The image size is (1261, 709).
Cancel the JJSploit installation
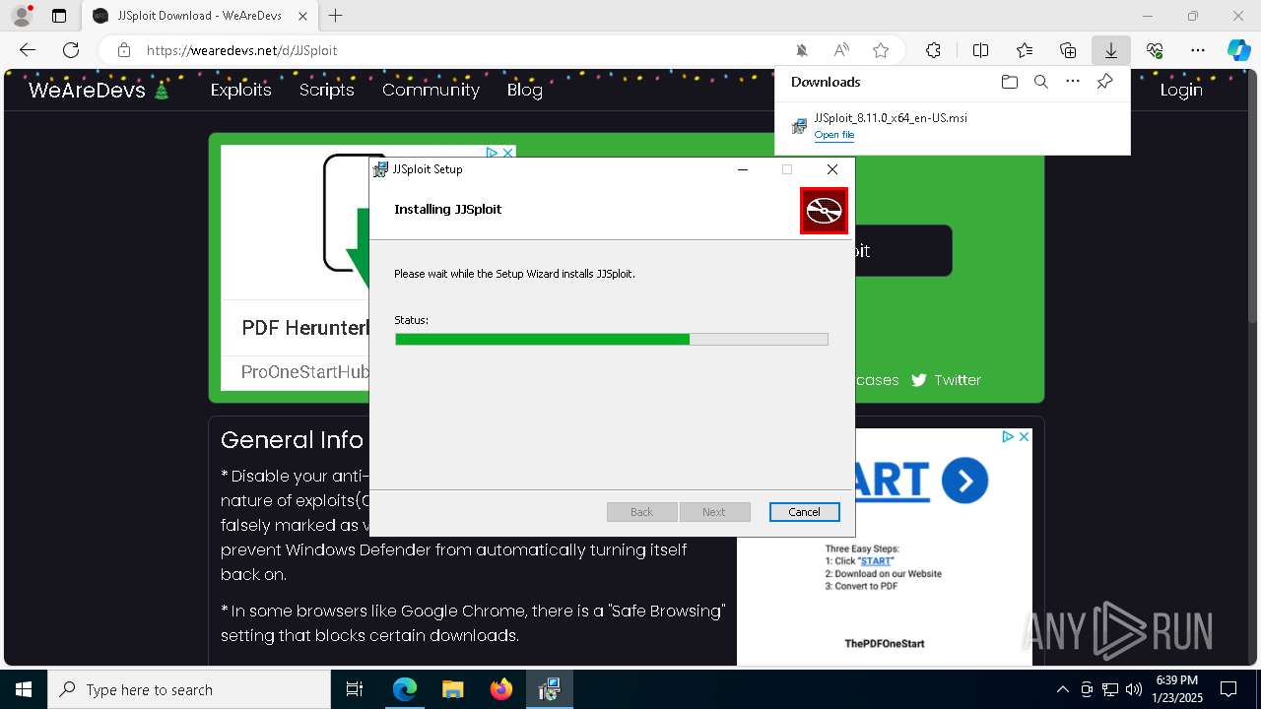(804, 512)
